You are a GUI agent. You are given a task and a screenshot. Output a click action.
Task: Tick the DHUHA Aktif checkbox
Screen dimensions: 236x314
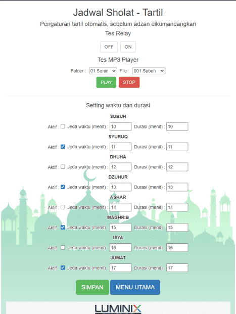pos(63,167)
